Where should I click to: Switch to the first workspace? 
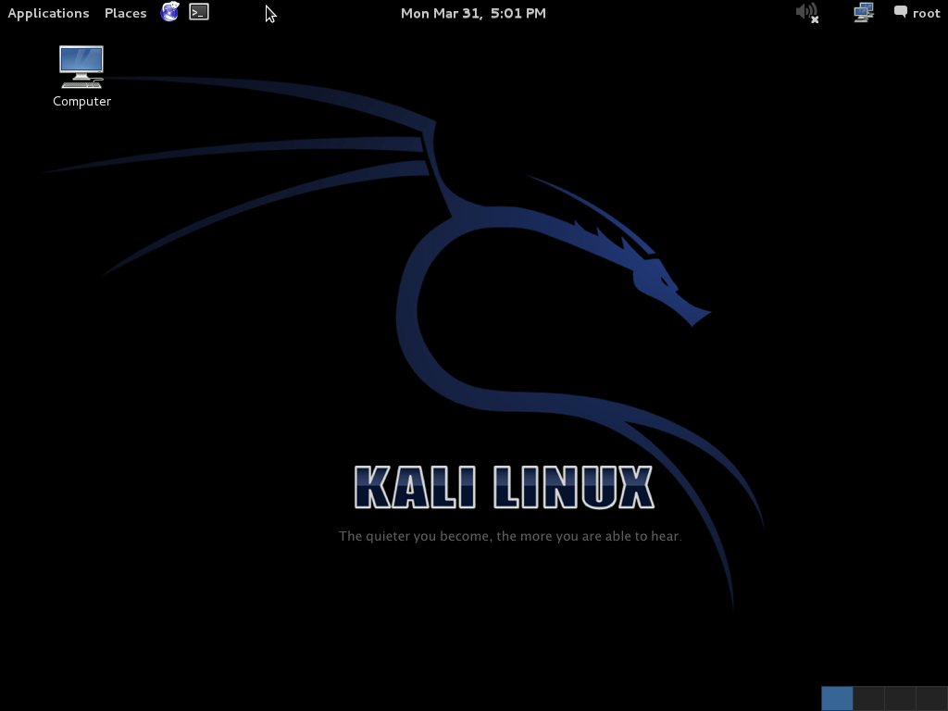click(x=837, y=698)
